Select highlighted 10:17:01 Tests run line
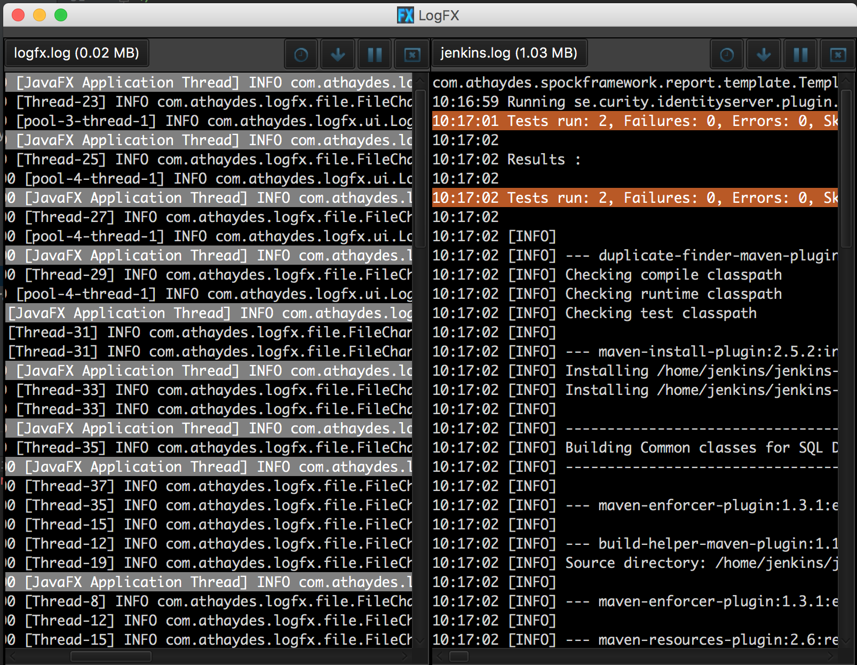This screenshot has width=857, height=665. 634,121
